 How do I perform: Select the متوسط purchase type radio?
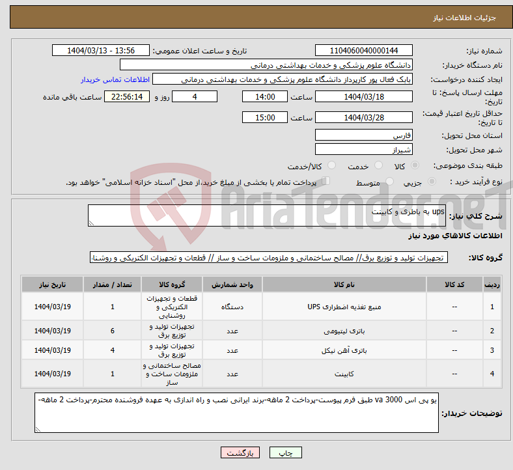(389, 182)
